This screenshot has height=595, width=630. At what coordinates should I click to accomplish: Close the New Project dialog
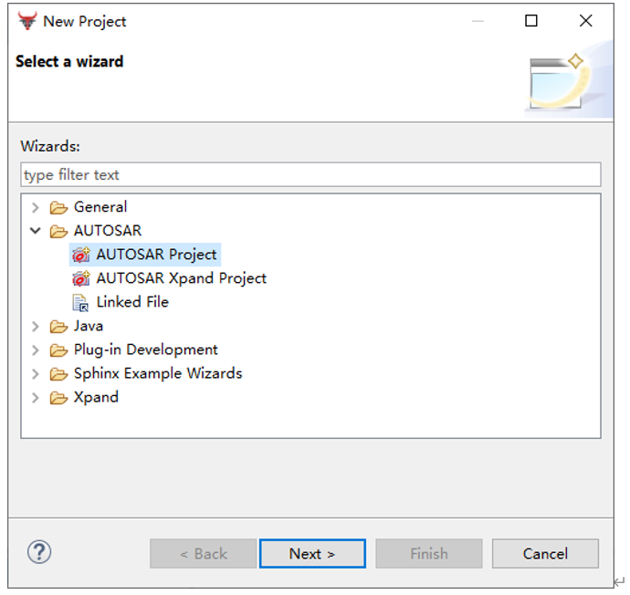pos(586,21)
